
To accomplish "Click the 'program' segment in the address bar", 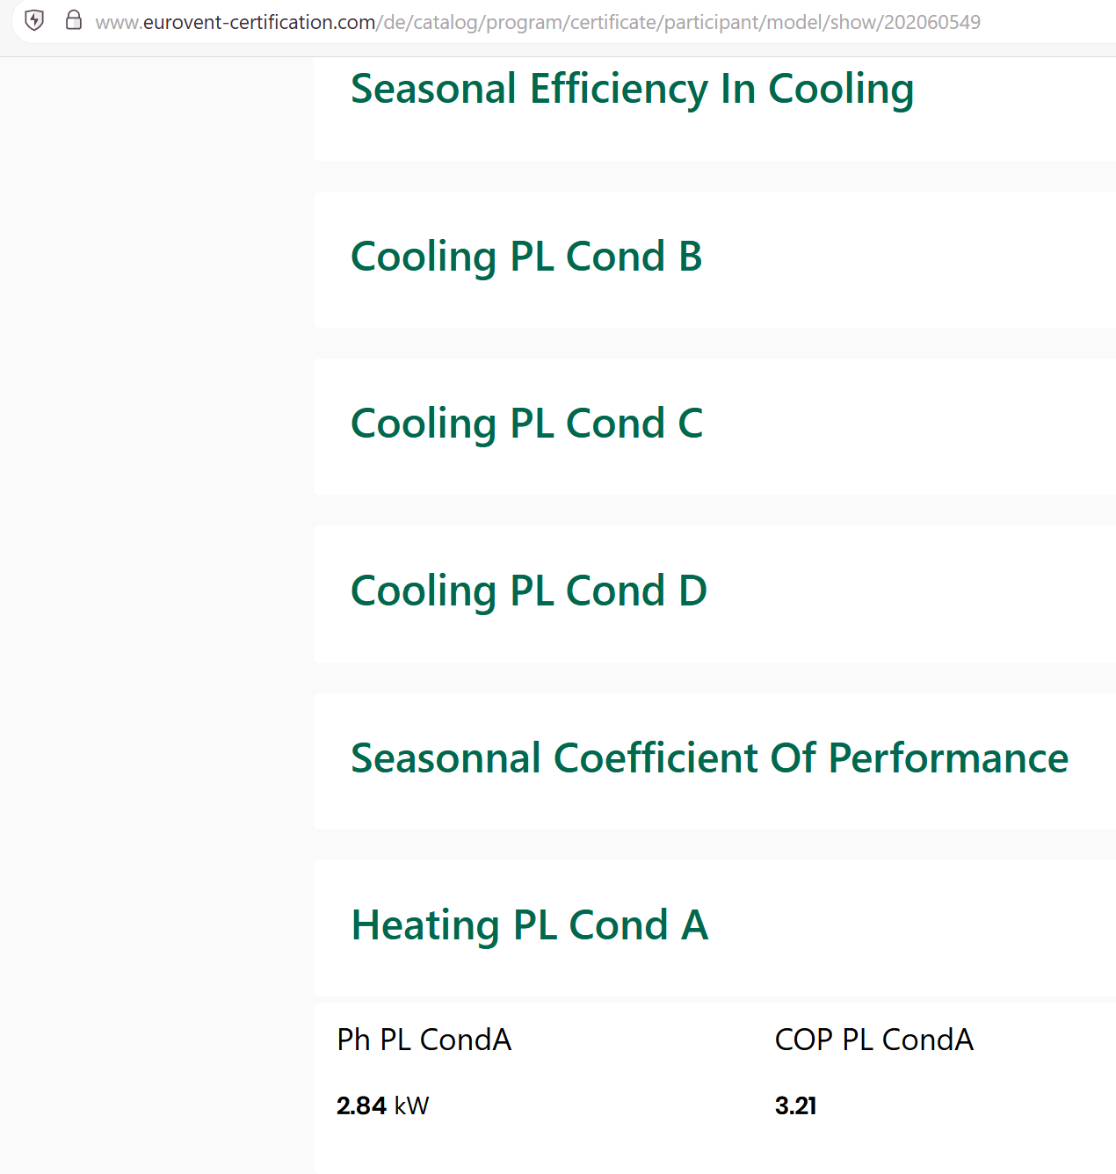I will click(524, 22).
